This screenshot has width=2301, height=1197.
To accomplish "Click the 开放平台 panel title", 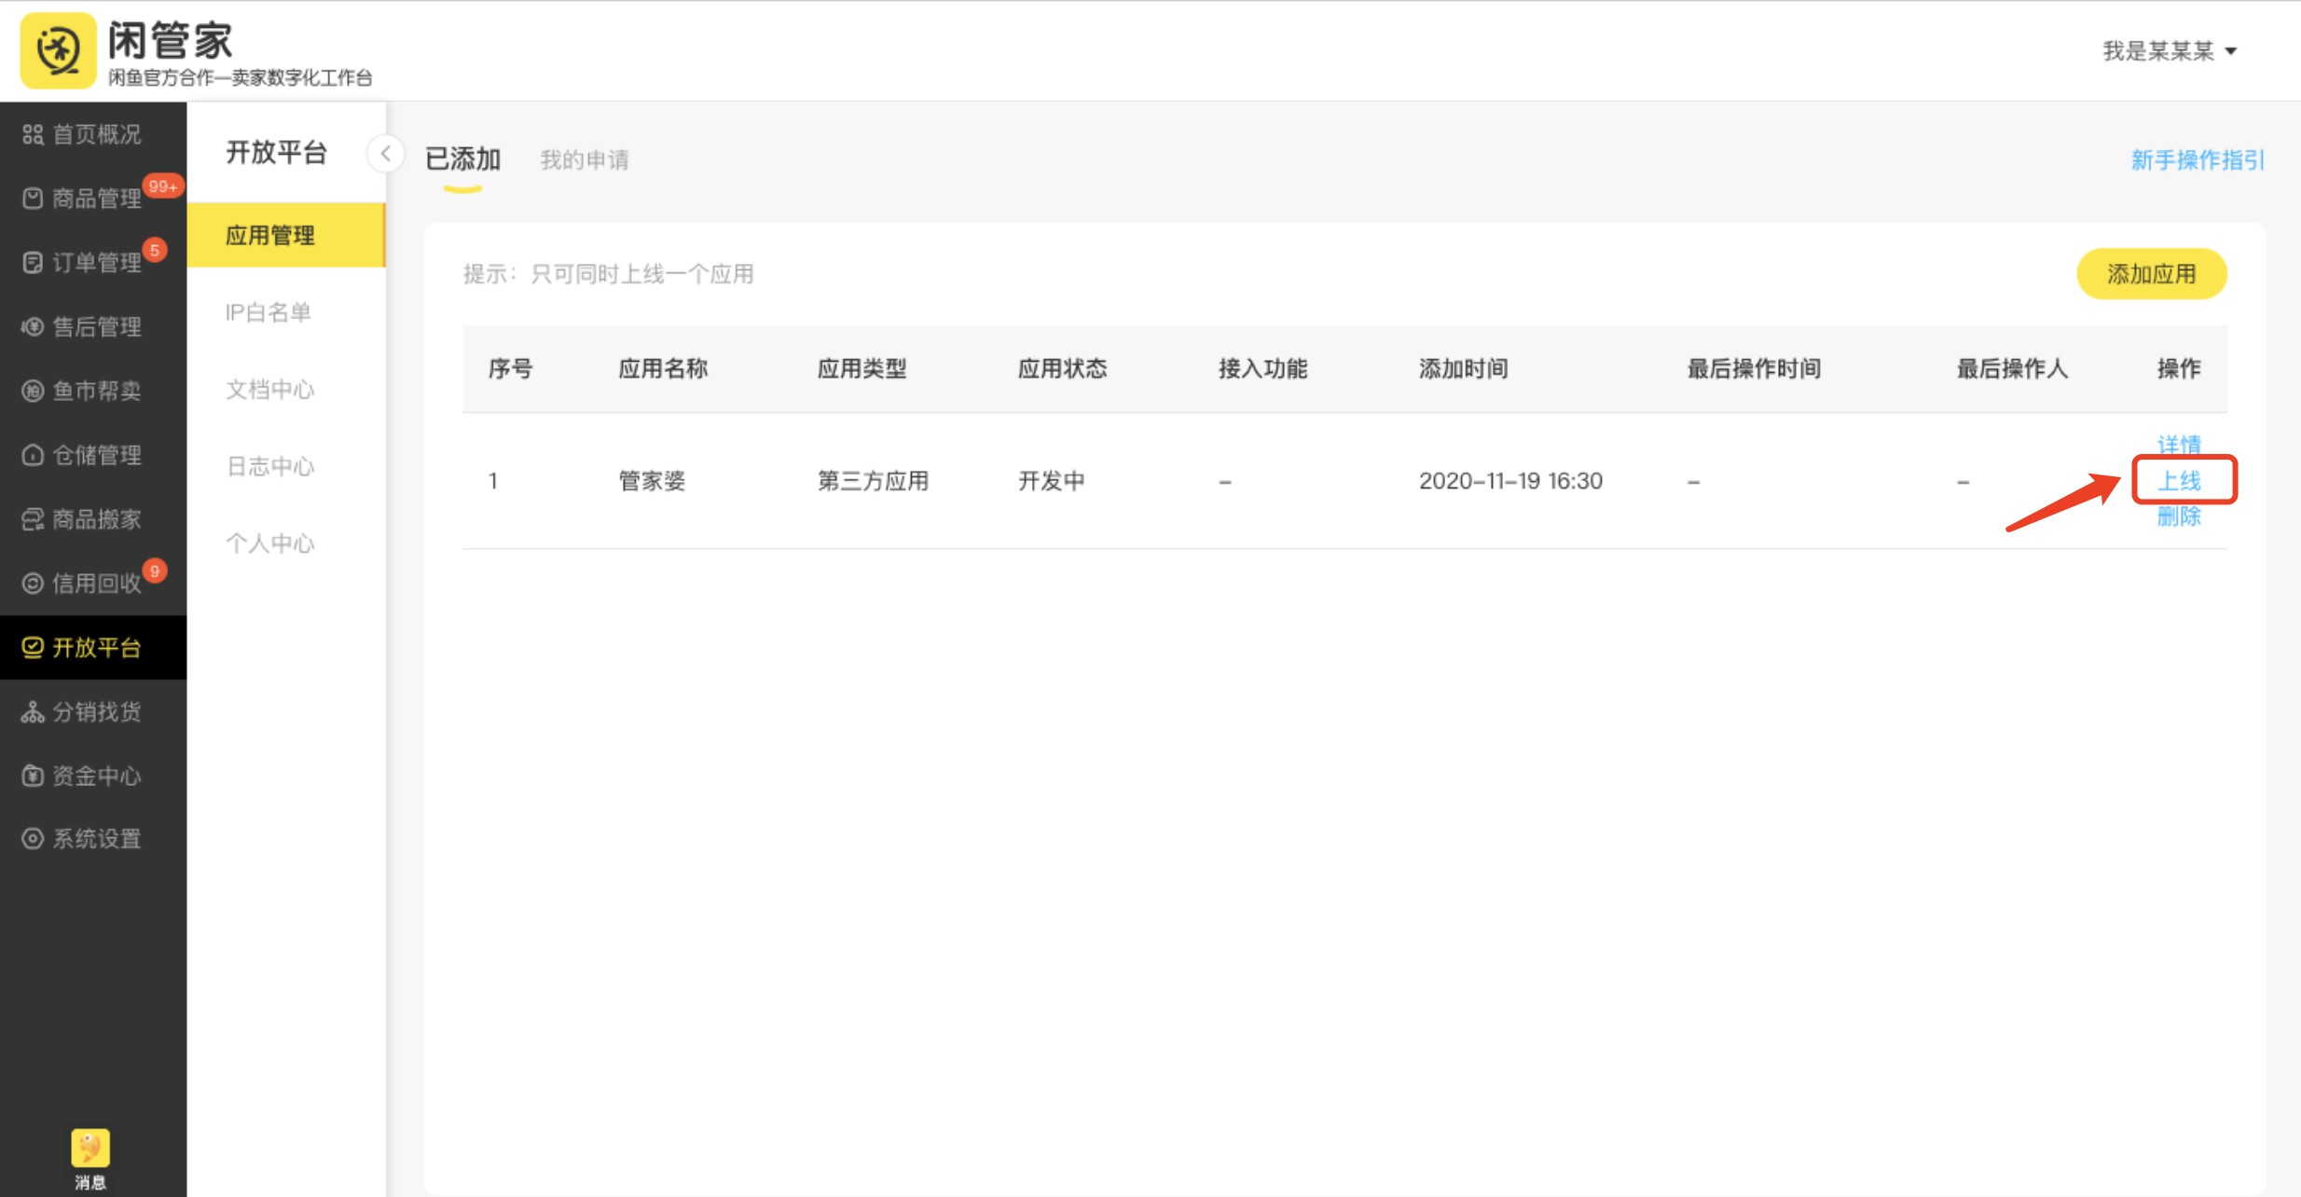I will pos(276,152).
